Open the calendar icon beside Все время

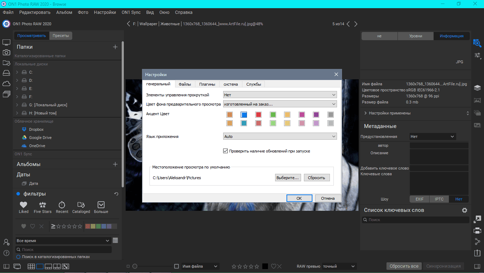(x=115, y=241)
